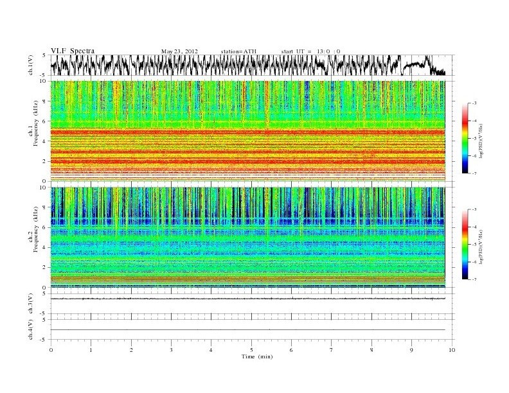Click the "-3" tick on ch.2 colorbar

pyautogui.click(x=474, y=209)
